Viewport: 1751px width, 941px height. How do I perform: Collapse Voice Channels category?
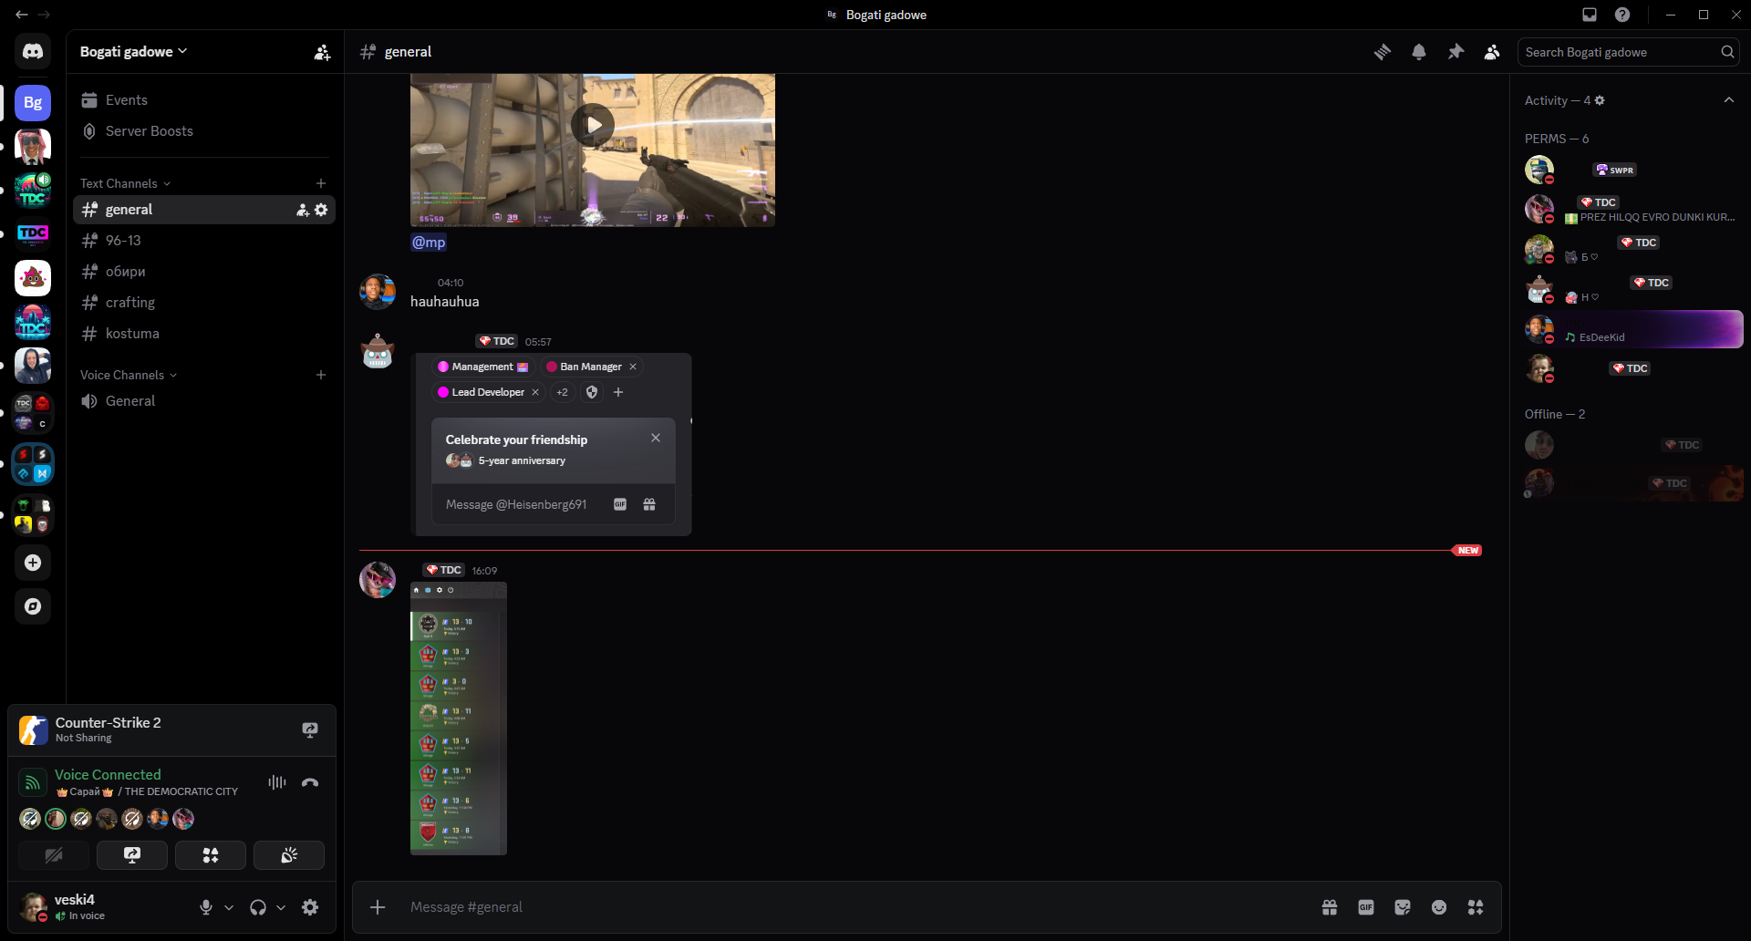(129, 375)
